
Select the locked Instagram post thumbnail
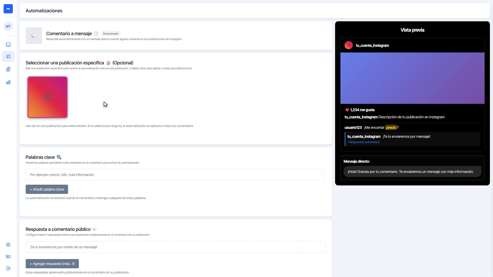(48, 97)
